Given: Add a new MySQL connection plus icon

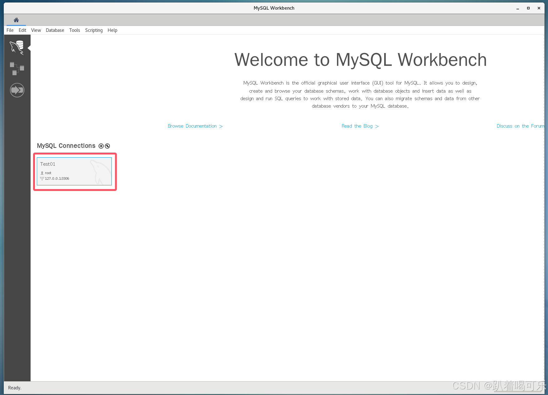Looking at the screenshot, I should click(101, 146).
